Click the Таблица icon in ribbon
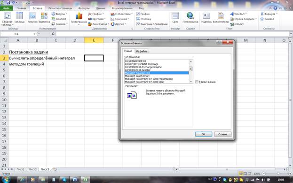293x183 pixels. click(x=19, y=18)
